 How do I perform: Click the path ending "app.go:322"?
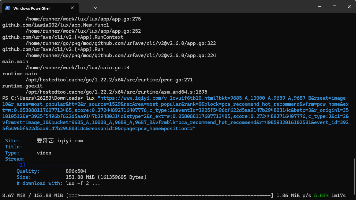click(x=121, y=43)
